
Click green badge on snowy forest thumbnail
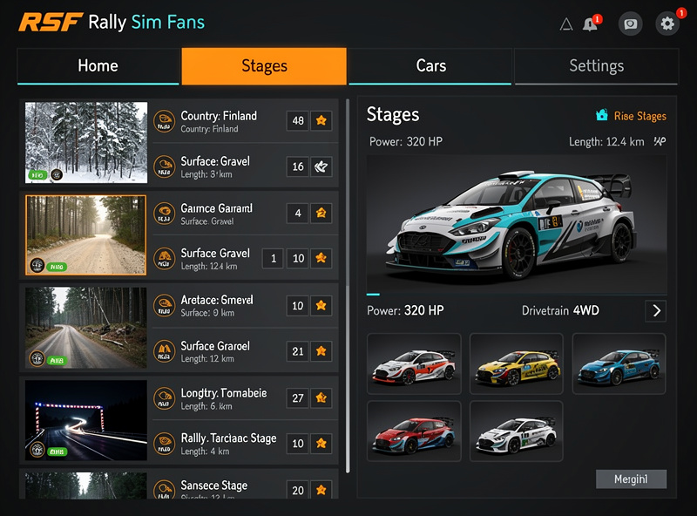click(37, 175)
